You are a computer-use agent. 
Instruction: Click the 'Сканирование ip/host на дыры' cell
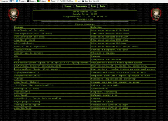123,108
